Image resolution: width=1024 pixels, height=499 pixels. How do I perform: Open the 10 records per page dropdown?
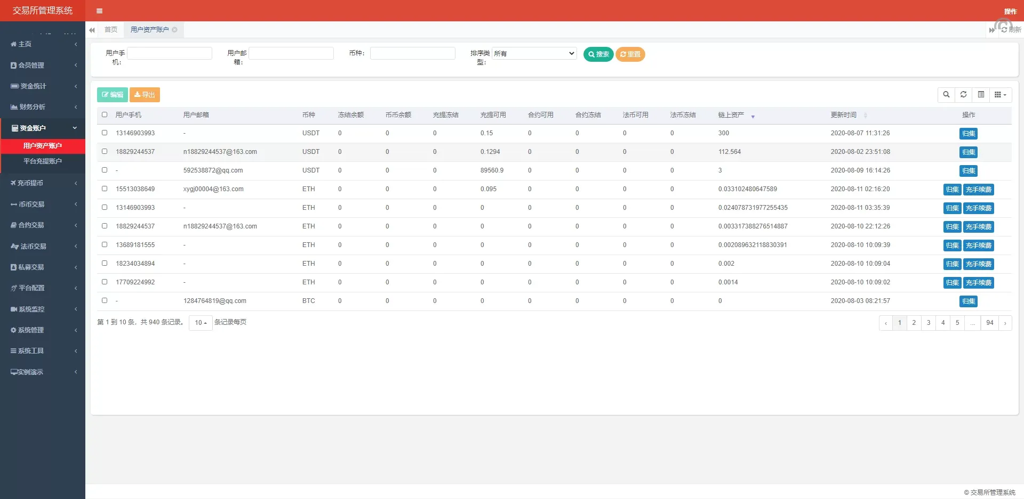click(x=201, y=323)
